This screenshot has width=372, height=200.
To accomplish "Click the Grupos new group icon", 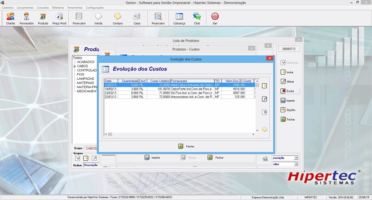I will pyautogui.click(x=86, y=158).
